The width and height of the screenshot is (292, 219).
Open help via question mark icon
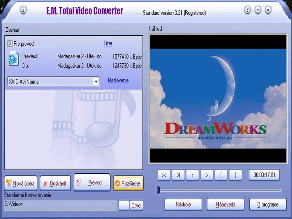coord(248,10)
